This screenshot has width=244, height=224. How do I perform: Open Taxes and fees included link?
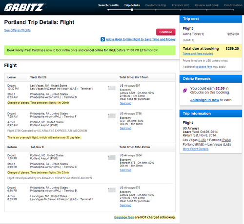tap(198, 54)
